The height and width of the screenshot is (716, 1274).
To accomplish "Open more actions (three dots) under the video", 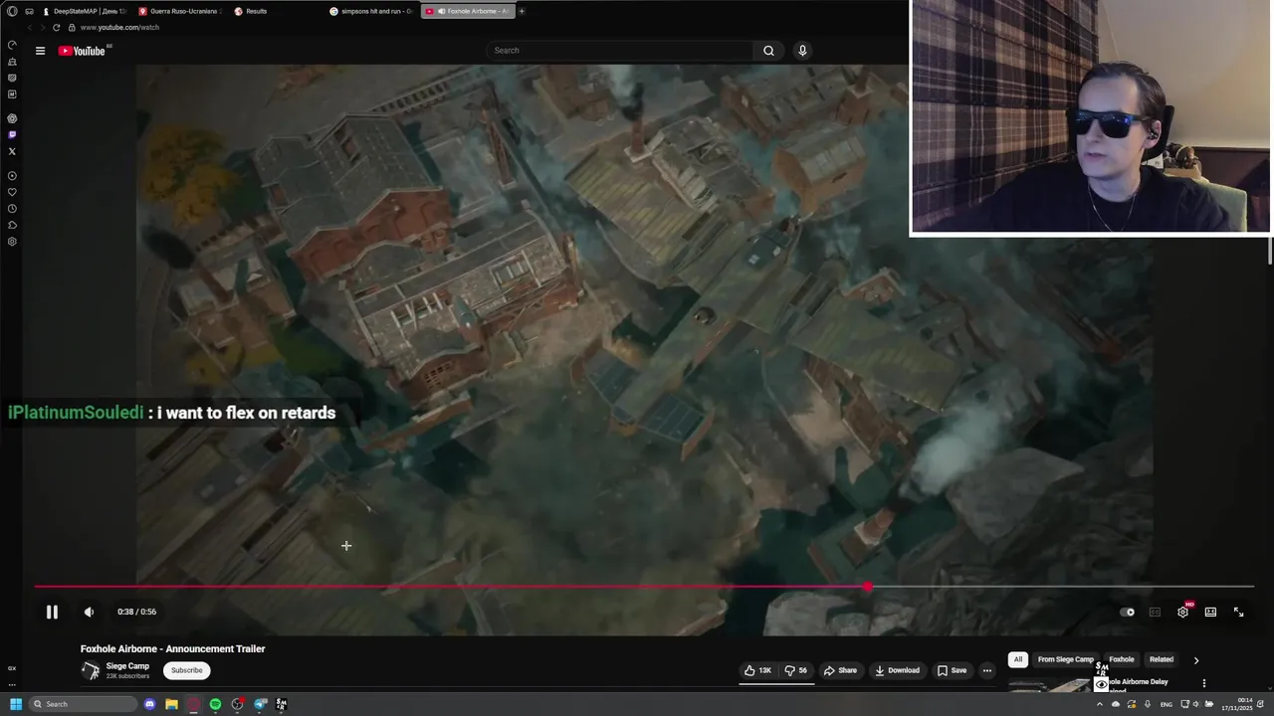I will (x=987, y=670).
